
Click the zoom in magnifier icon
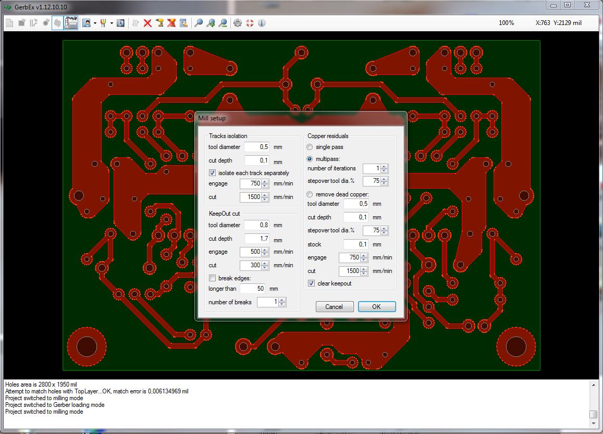tap(211, 23)
